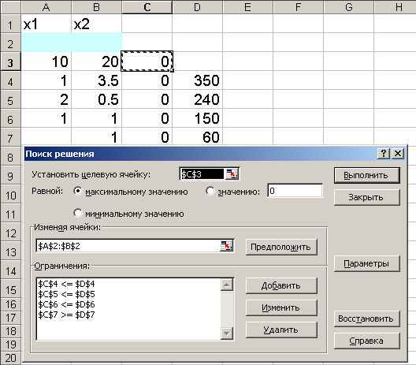Select row 12 header
The image size is (416, 365).
[x=10, y=233]
